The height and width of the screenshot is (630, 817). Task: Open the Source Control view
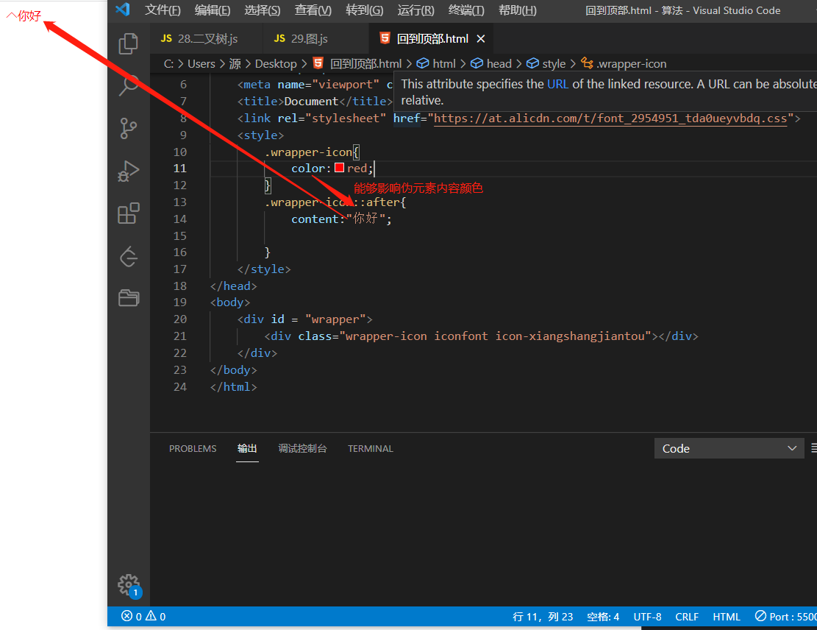pyautogui.click(x=128, y=128)
